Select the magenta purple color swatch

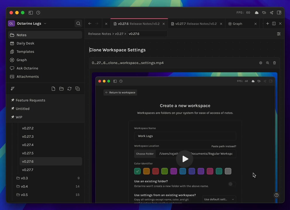(174, 171)
